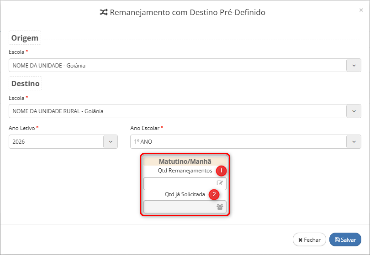Click the edit icon beside Qtd Remanejamentos field
The height and width of the screenshot is (255, 370).
[x=220, y=183]
